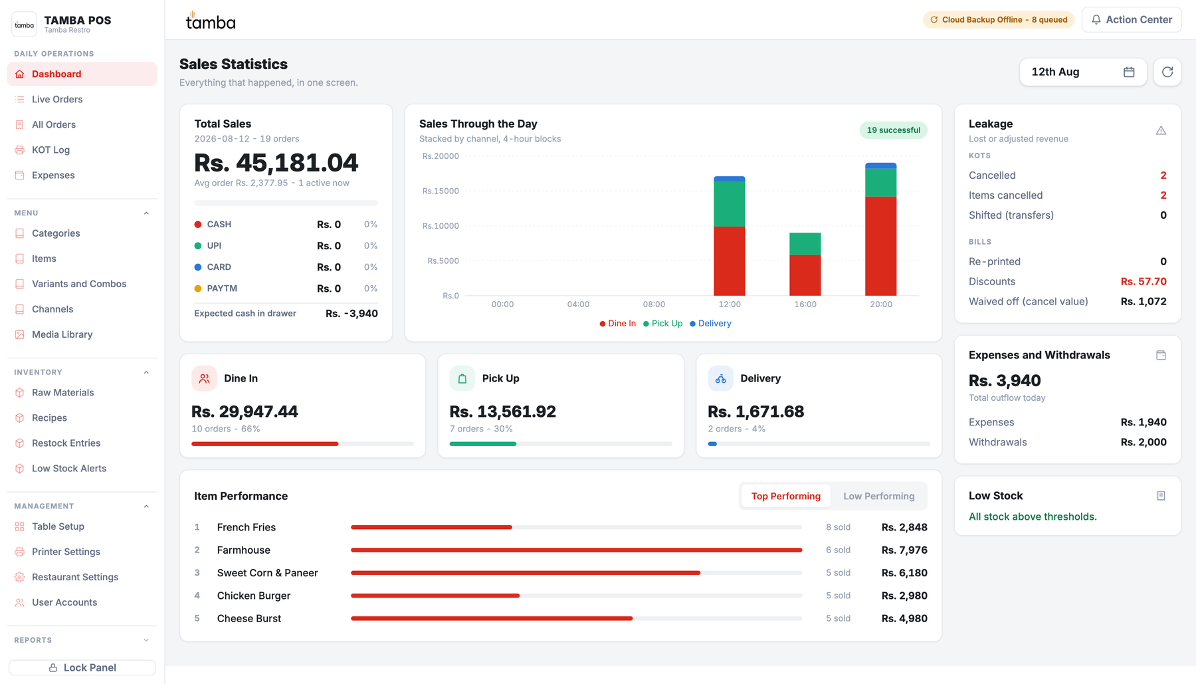Click the Leakage warning triangle icon

click(1161, 130)
